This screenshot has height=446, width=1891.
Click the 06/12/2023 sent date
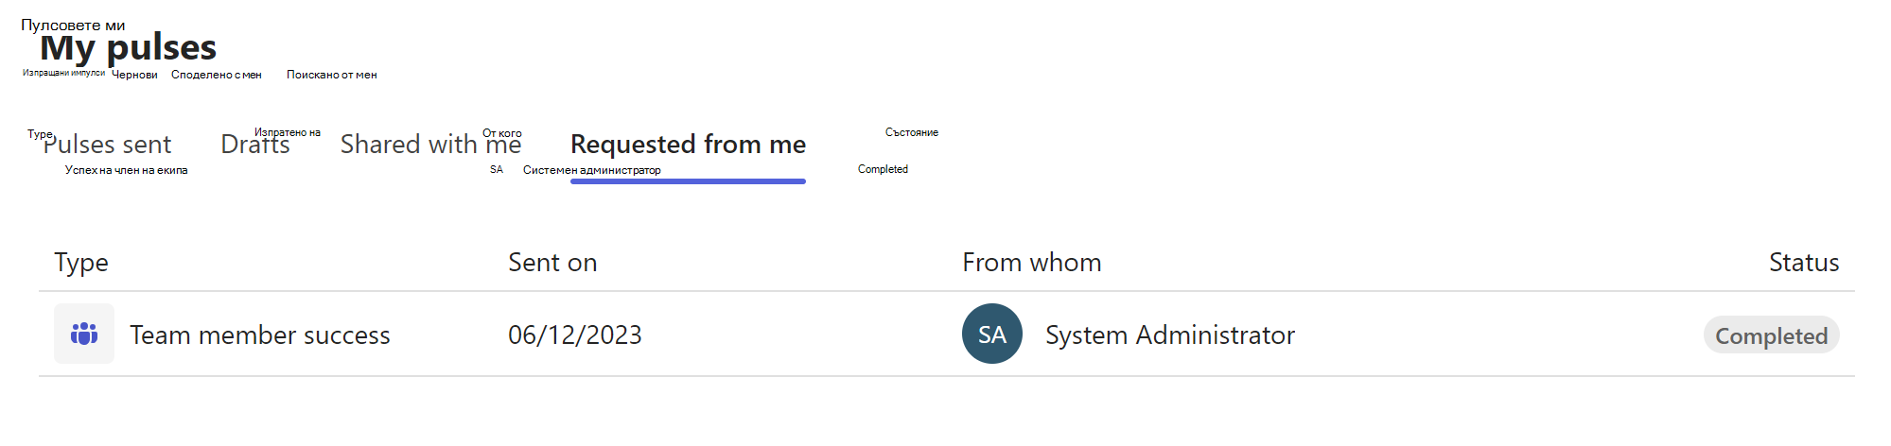click(574, 335)
